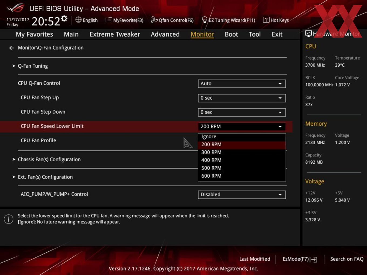This screenshot has width=367, height=275.
Task: Click the AIO_PUMP/W_PUMP+ Control label
Action: click(x=54, y=194)
